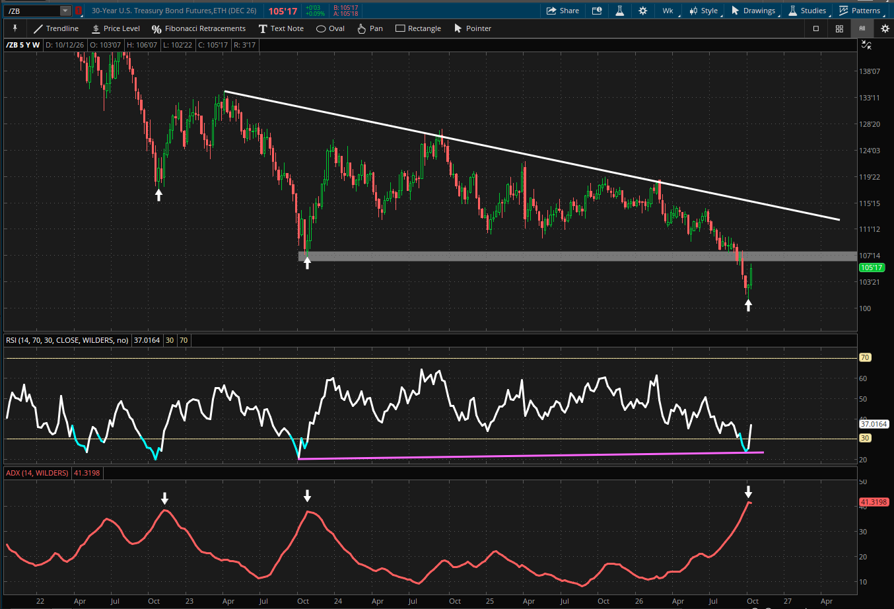Click the RSI study title label

(x=67, y=340)
